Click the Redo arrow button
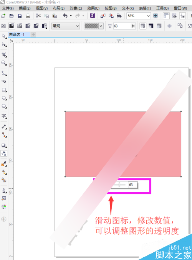192x260 pixels. (78, 16)
